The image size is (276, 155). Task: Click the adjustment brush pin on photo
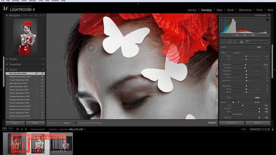91,48
